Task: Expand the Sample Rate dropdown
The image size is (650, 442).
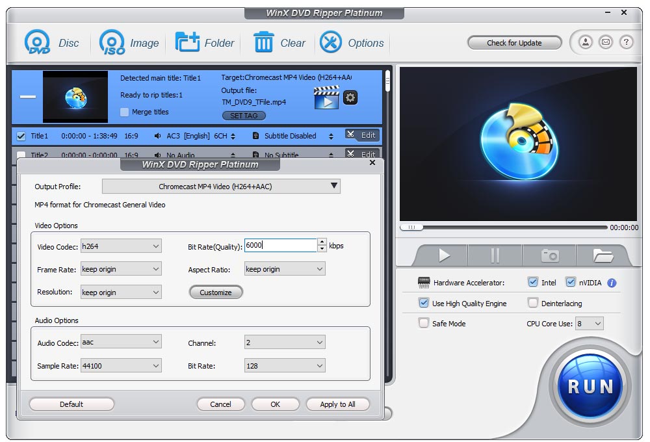Action: point(121,365)
